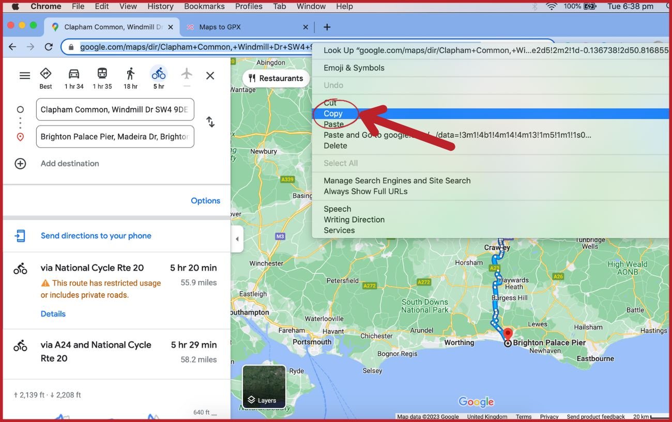Image resolution: width=672 pixels, height=422 pixels.
Task: Open the Terms link on map footer
Action: [x=523, y=417]
